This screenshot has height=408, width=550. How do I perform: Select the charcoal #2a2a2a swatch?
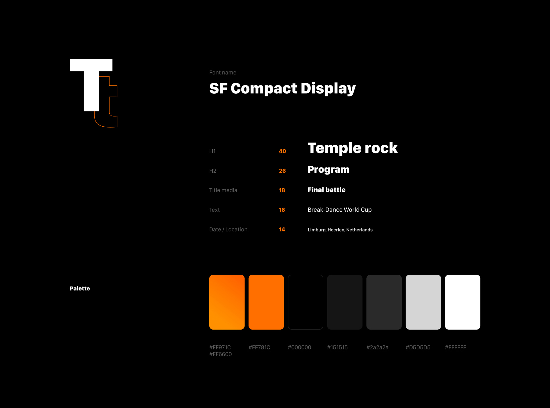point(384,302)
